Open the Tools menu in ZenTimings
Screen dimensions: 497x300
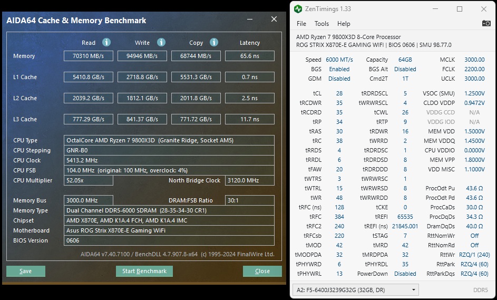tap(321, 24)
